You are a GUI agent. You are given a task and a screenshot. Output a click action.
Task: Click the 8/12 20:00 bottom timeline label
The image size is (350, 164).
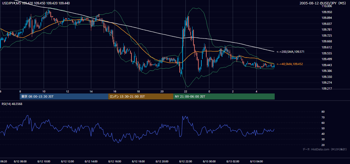(x=162, y=162)
